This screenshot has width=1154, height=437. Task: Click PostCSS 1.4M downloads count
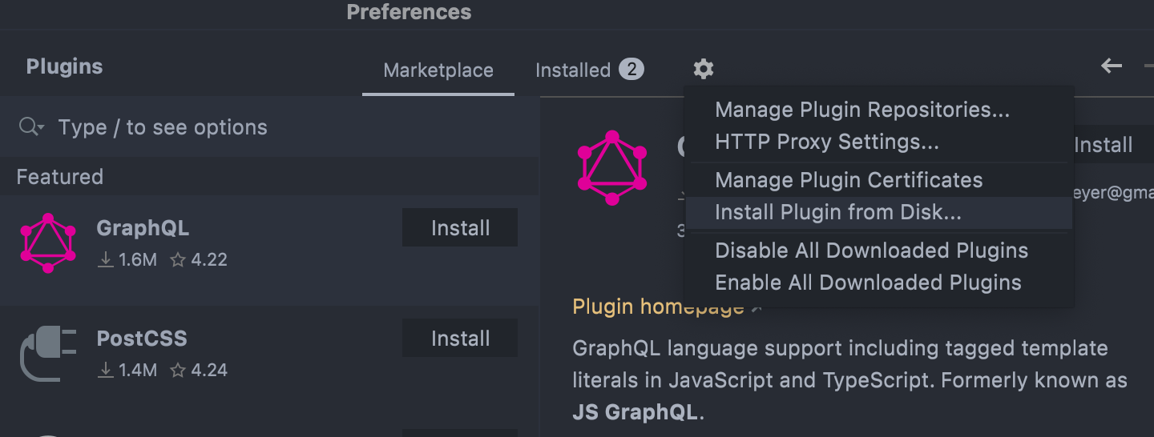(x=127, y=371)
